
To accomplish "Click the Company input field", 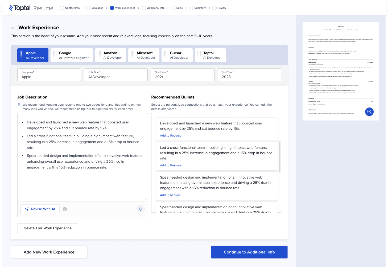I will pos(49,75).
